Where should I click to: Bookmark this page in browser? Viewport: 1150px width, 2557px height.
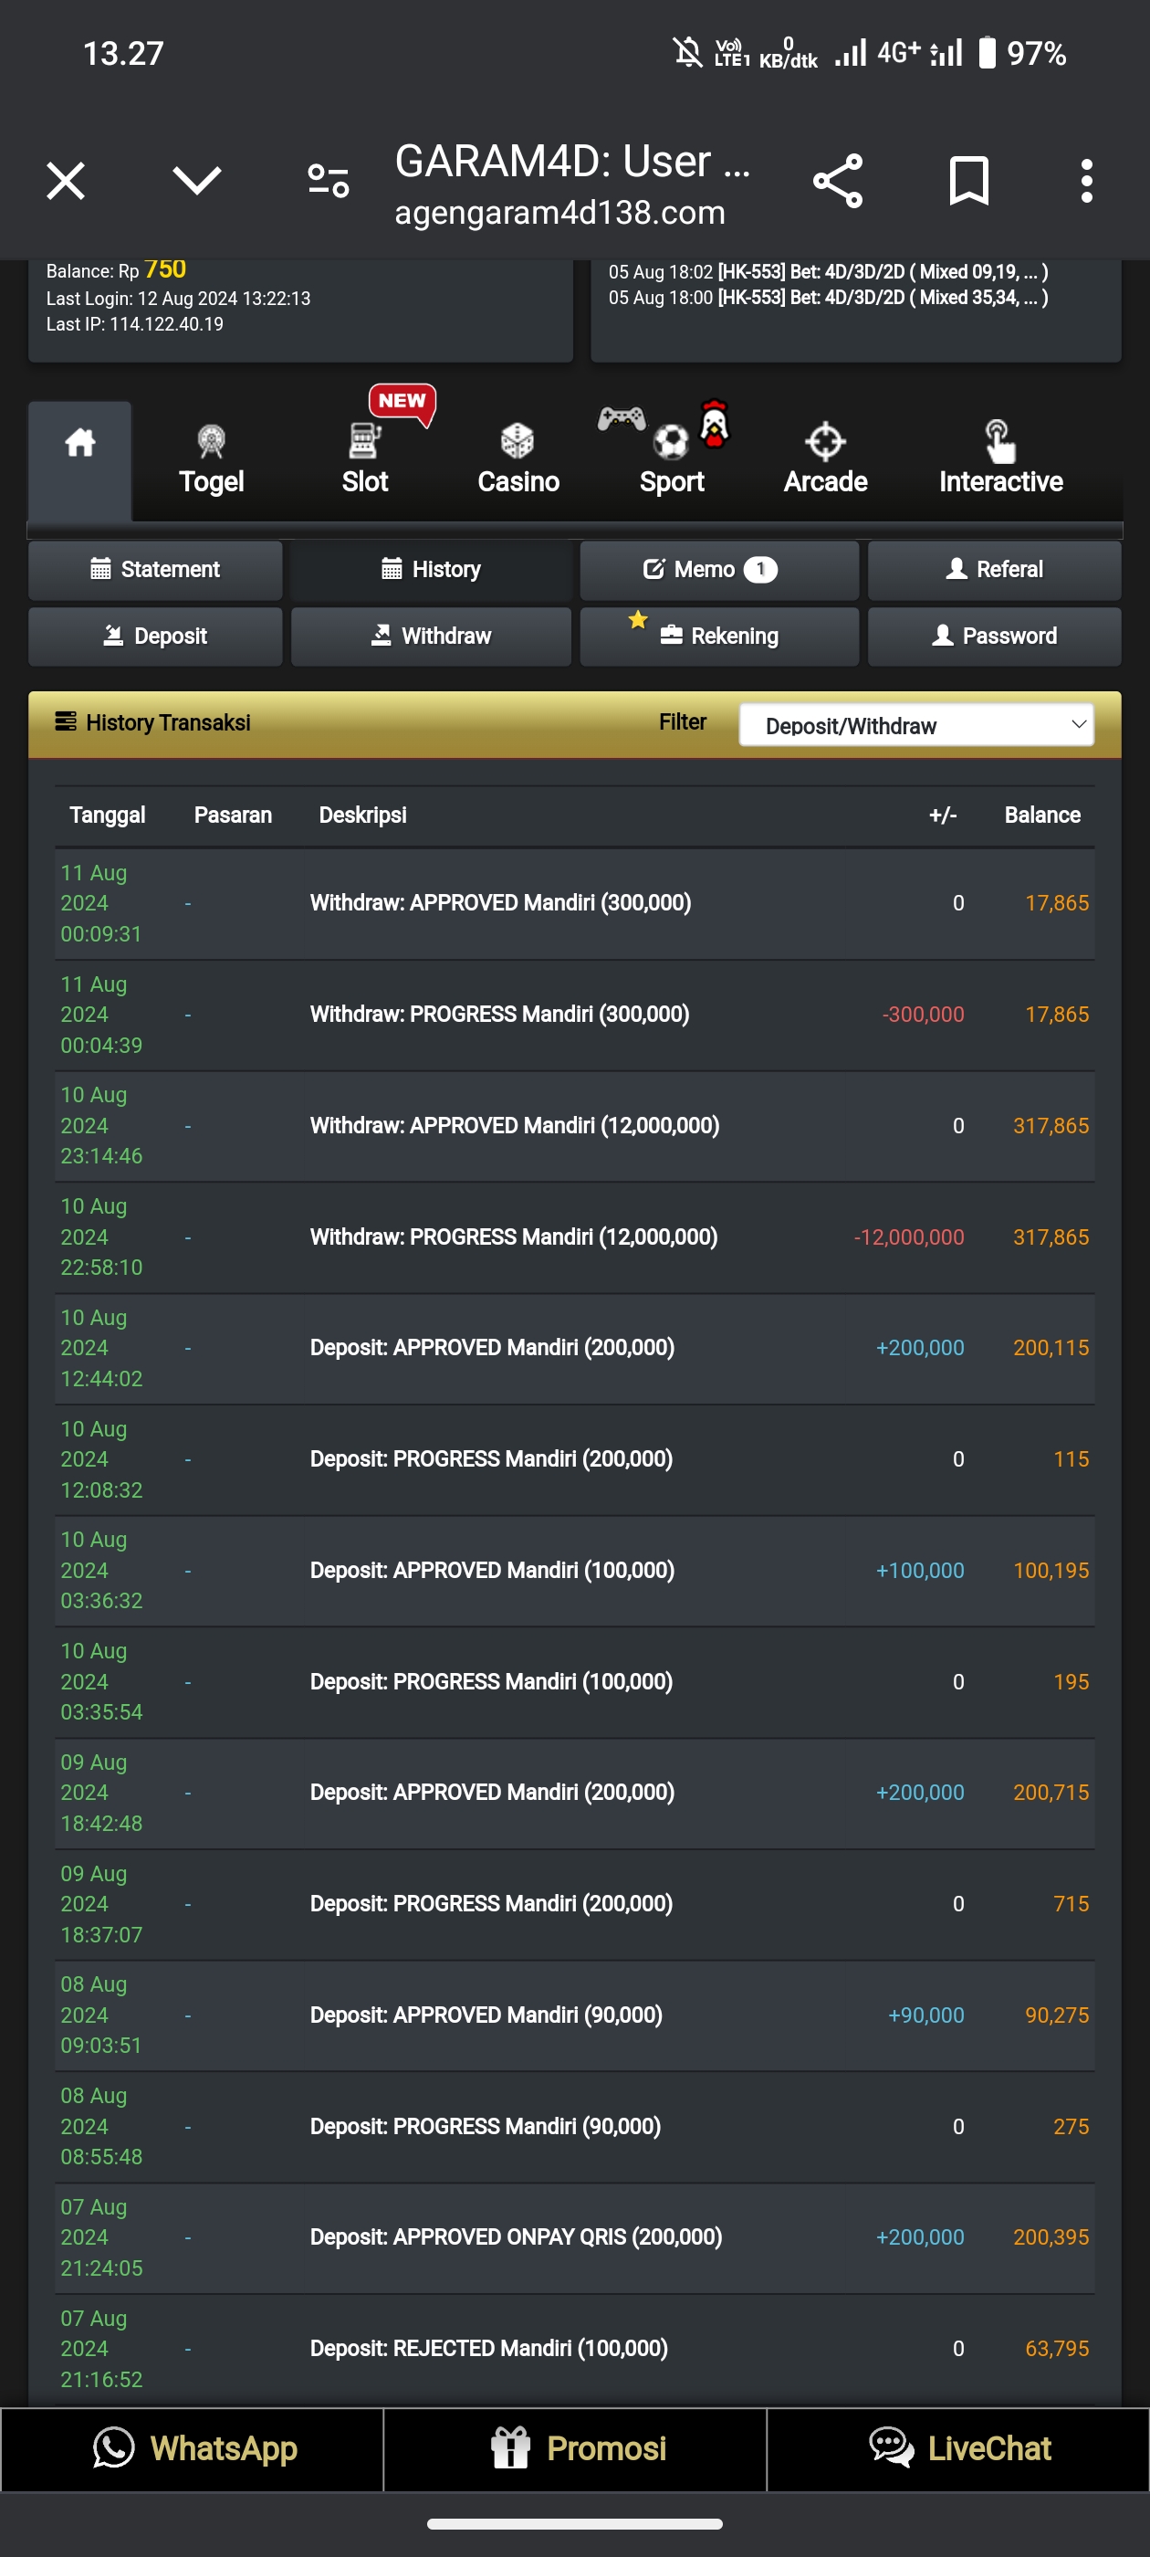[968, 181]
